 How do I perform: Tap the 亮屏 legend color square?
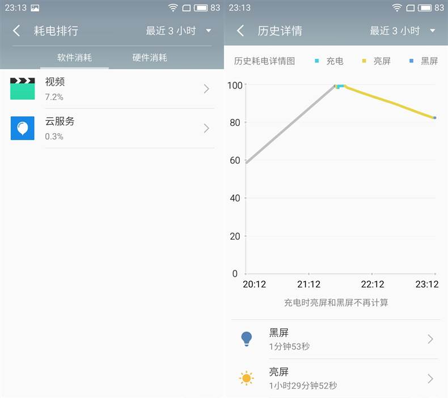[364, 61]
